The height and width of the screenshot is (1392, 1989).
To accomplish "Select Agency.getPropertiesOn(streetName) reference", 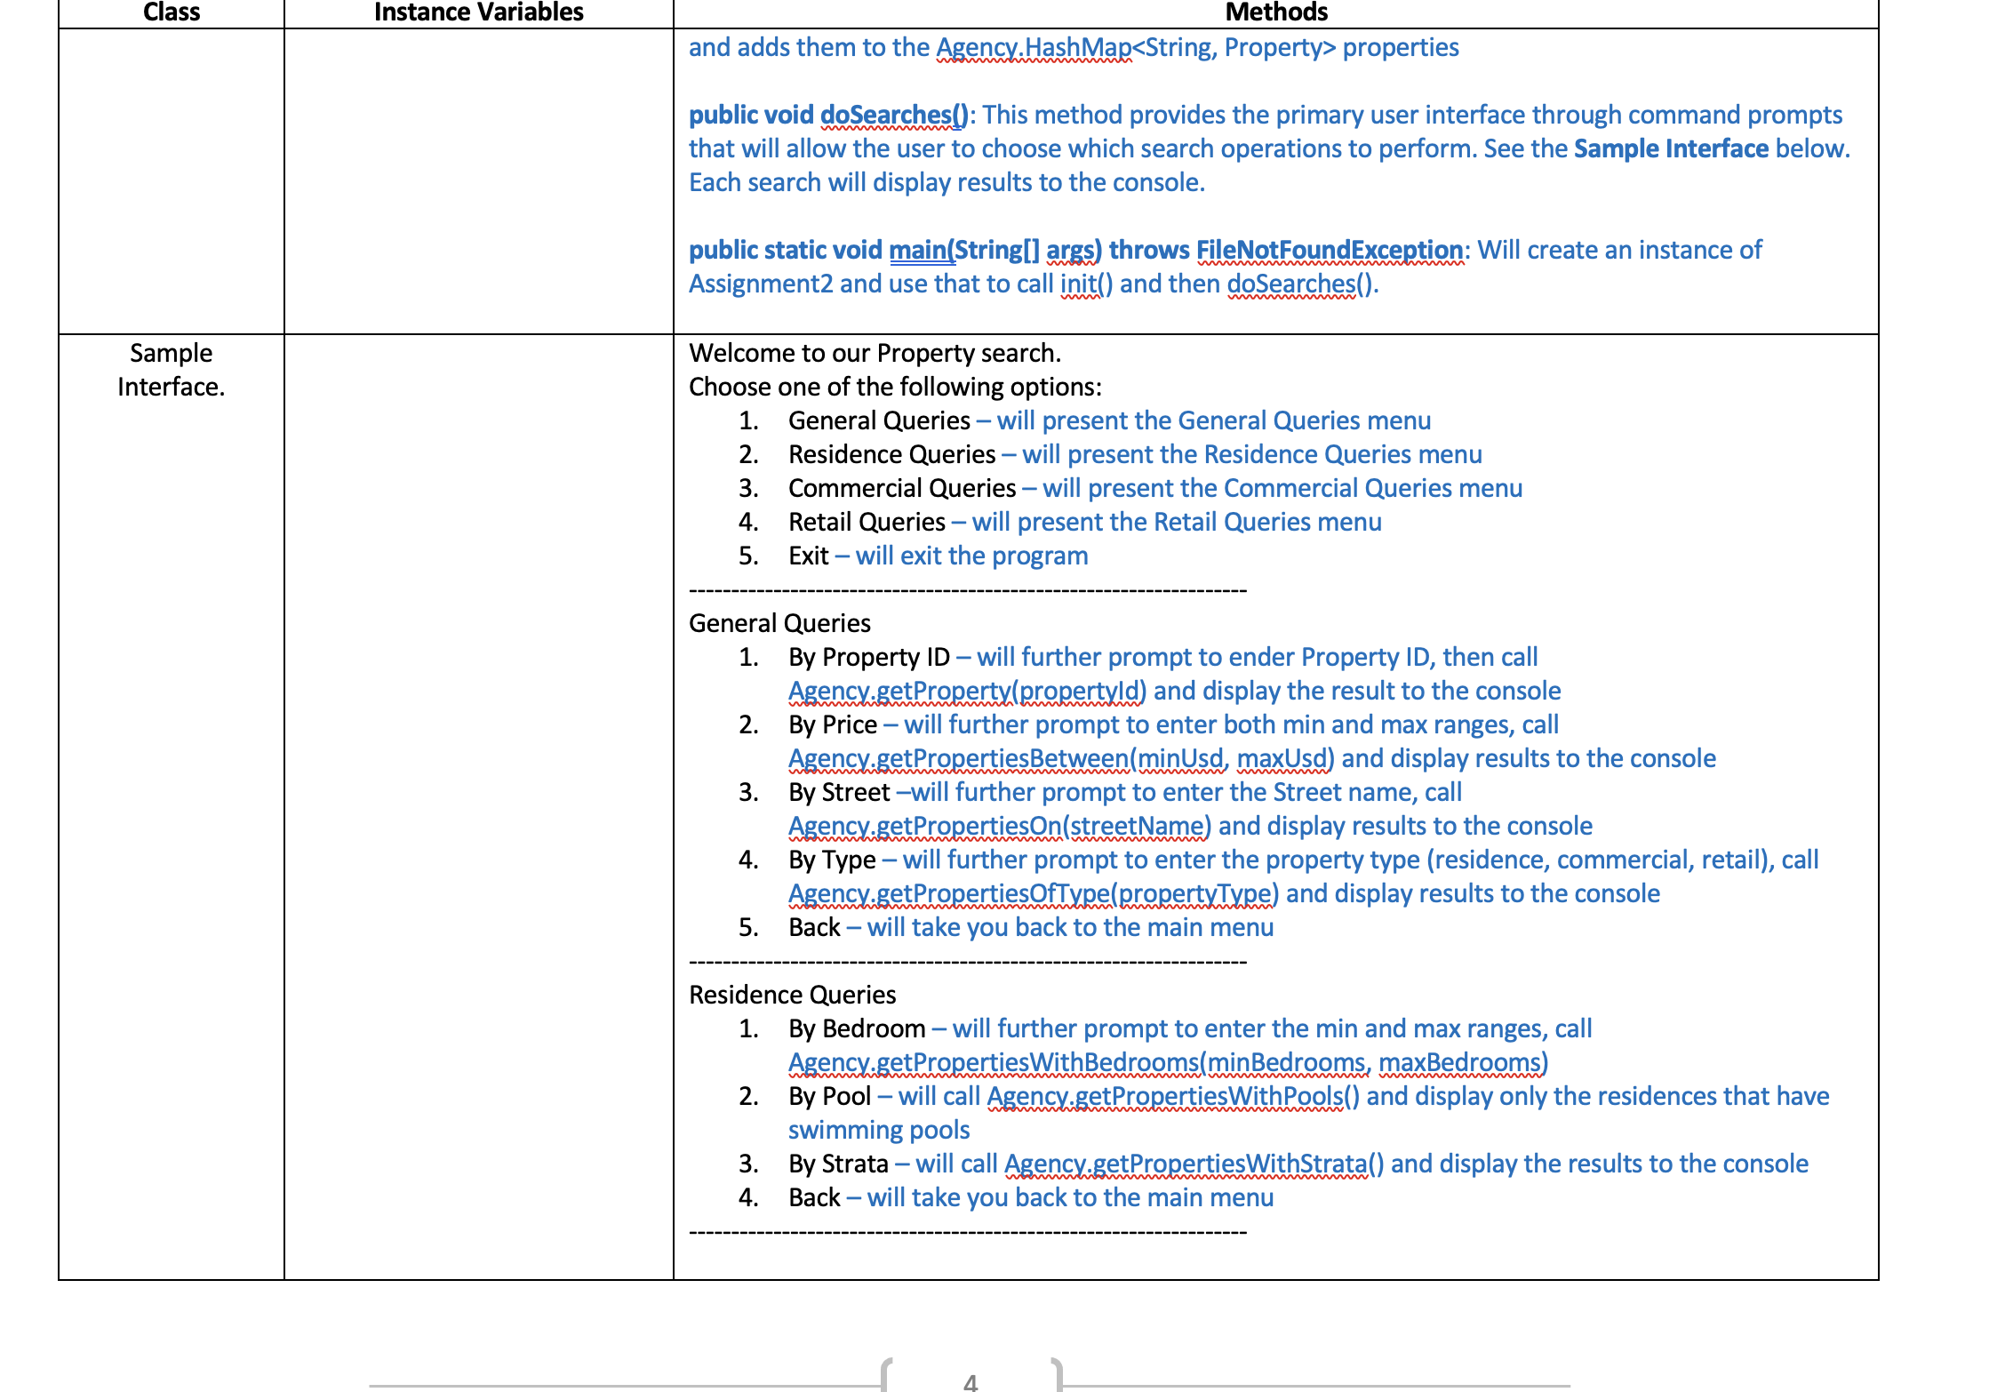I will point(998,826).
